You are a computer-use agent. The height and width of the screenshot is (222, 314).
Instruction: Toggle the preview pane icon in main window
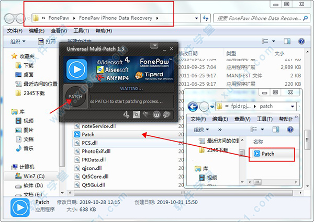pos(287,41)
